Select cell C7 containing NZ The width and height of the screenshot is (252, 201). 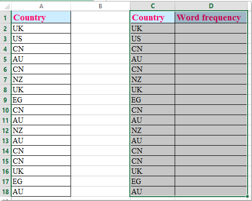click(153, 79)
